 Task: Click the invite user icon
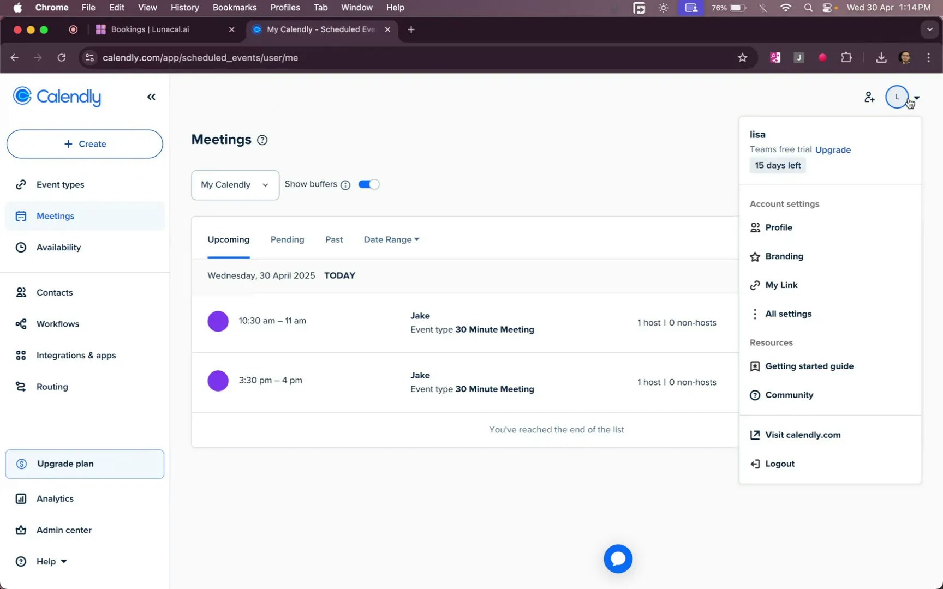(869, 98)
